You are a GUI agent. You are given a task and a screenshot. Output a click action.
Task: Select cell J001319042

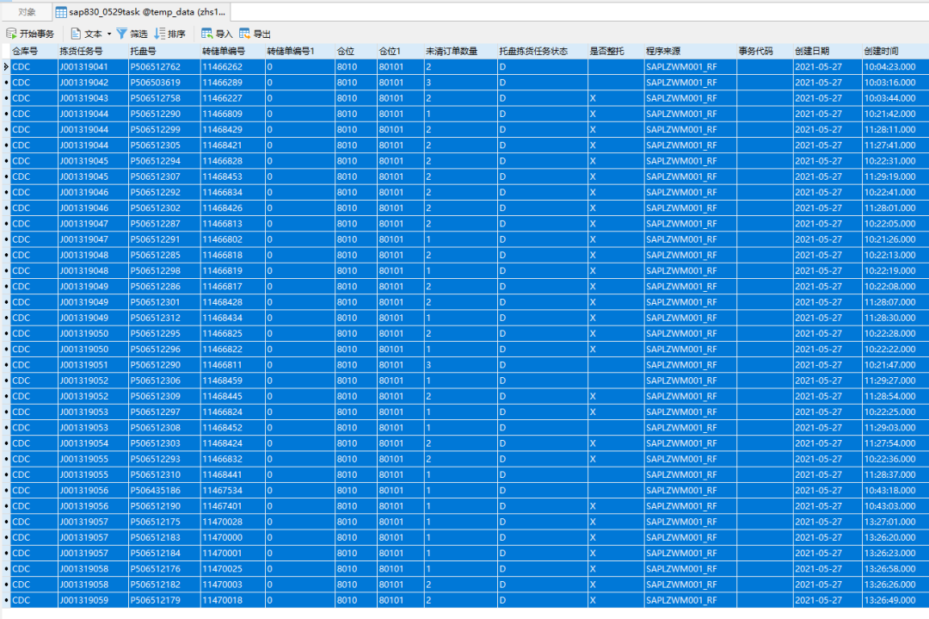click(92, 83)
